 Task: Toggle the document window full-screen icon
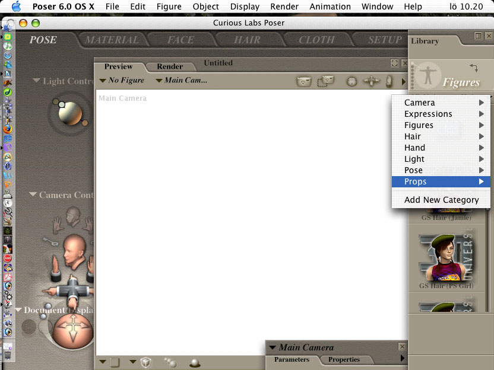pyautogui.click(x=394, y=63)
